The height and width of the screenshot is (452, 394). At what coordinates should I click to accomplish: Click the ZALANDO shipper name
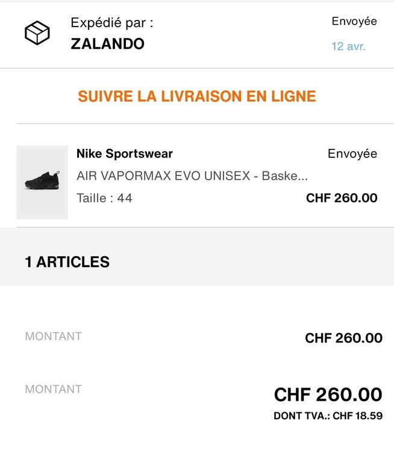pyautogui.click(x=107, y=44)
